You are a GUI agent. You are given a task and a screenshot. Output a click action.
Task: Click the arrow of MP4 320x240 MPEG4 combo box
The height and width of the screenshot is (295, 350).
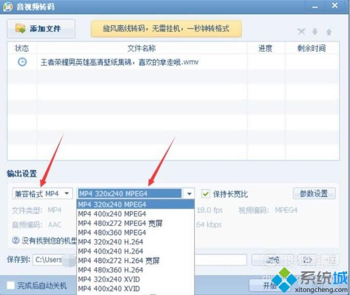189,194
